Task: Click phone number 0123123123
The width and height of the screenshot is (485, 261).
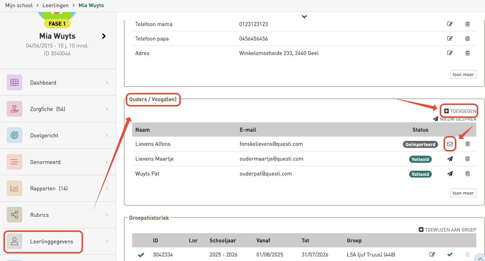Action: 254,24
